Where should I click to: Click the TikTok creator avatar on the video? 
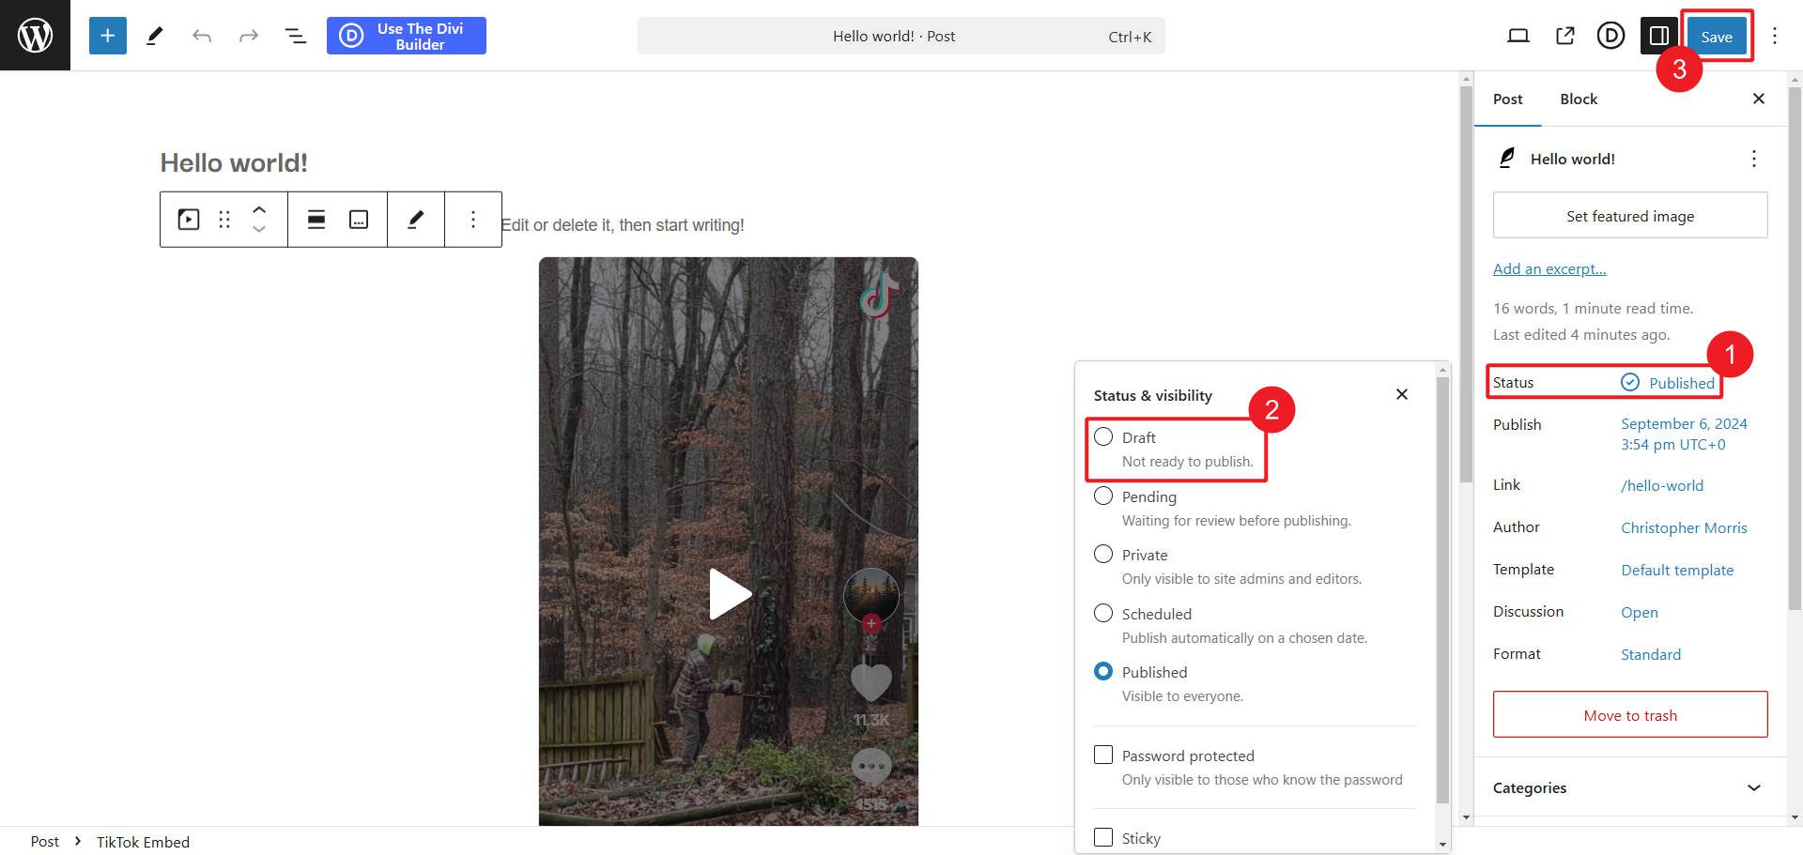click(871, 596)
